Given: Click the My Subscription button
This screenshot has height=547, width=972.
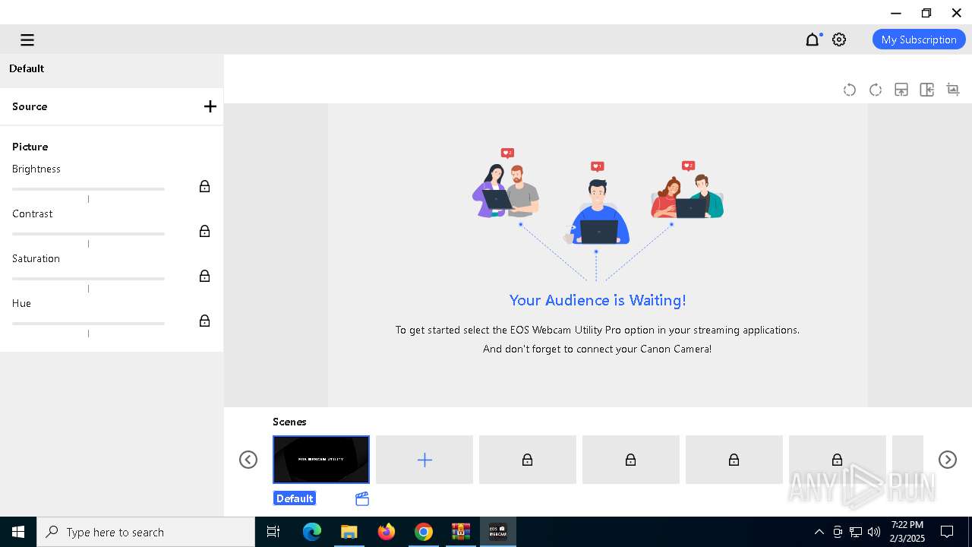Looking at the screenshot, I should pos(919,40).
